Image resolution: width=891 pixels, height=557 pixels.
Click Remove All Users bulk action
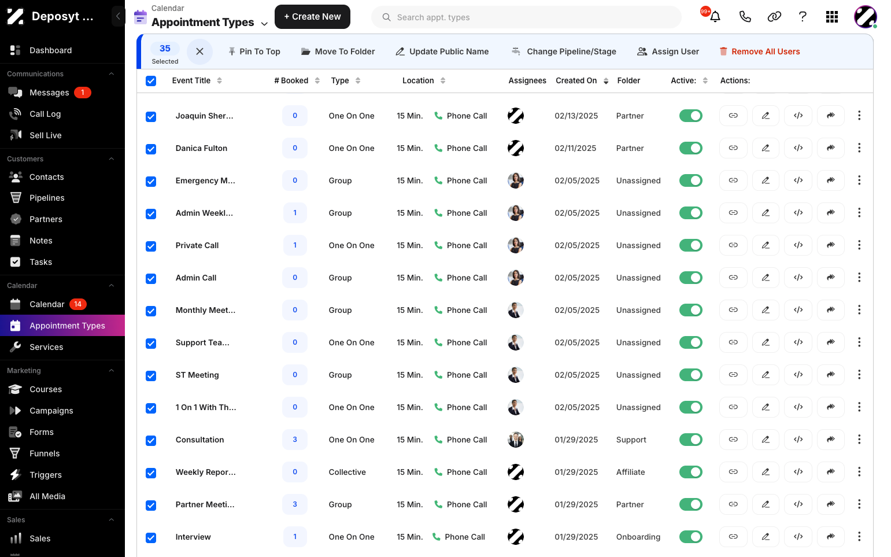759,51
